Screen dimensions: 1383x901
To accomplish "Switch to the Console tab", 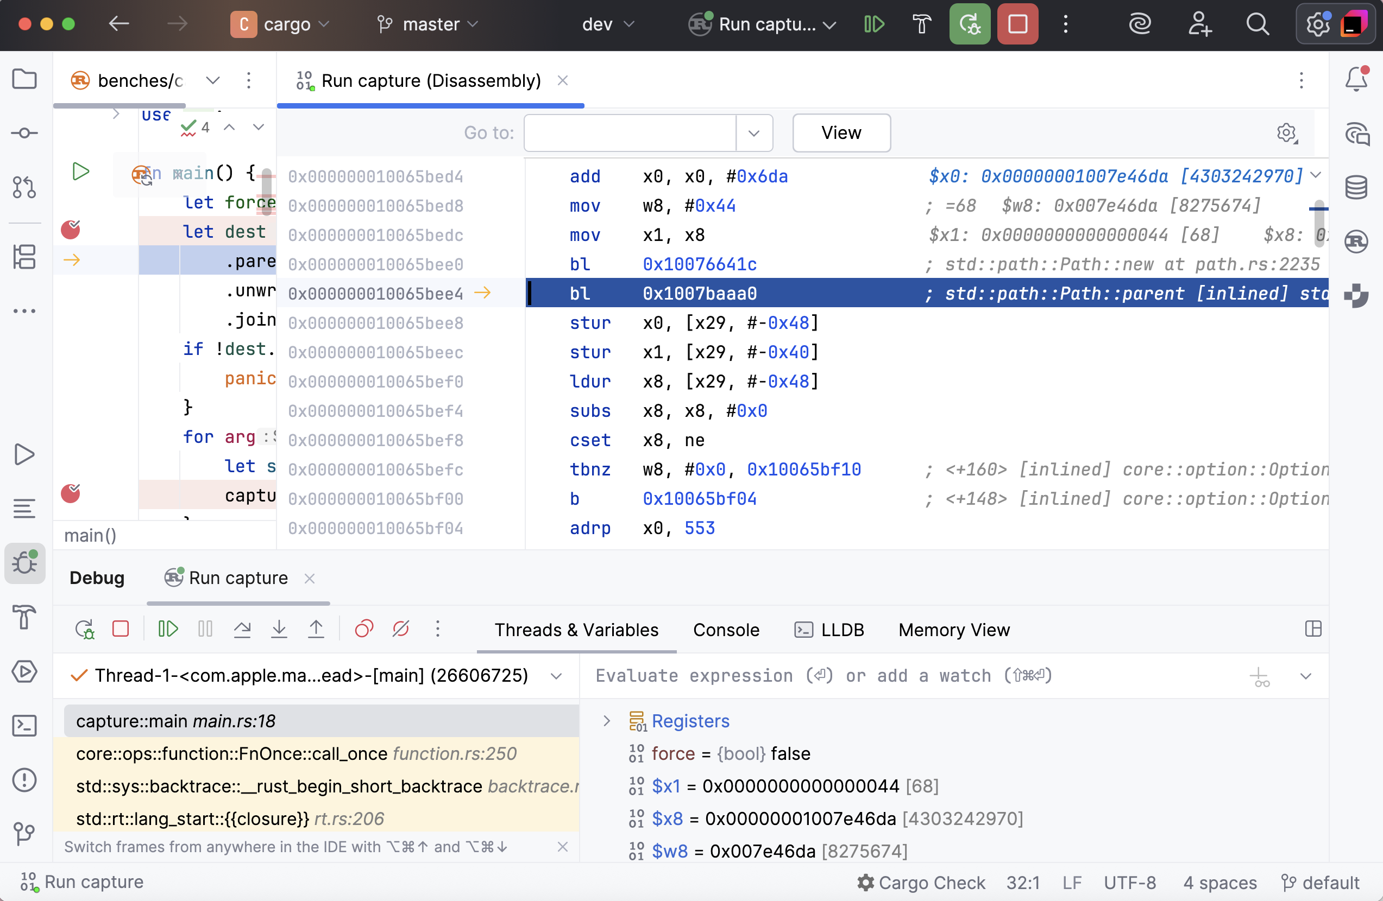I will pyautogui.click(x=726, y=630).
